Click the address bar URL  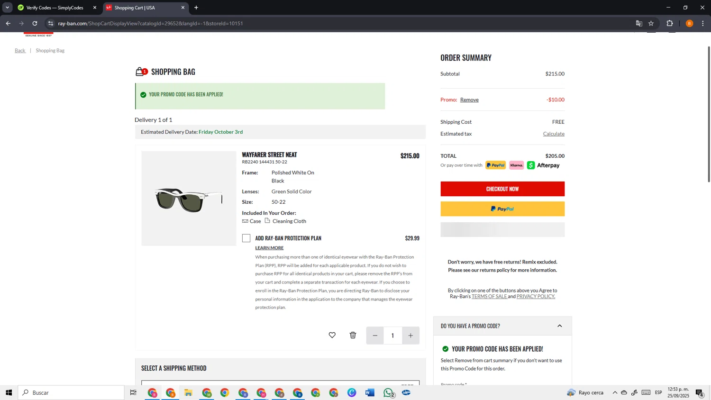[150, 23]
